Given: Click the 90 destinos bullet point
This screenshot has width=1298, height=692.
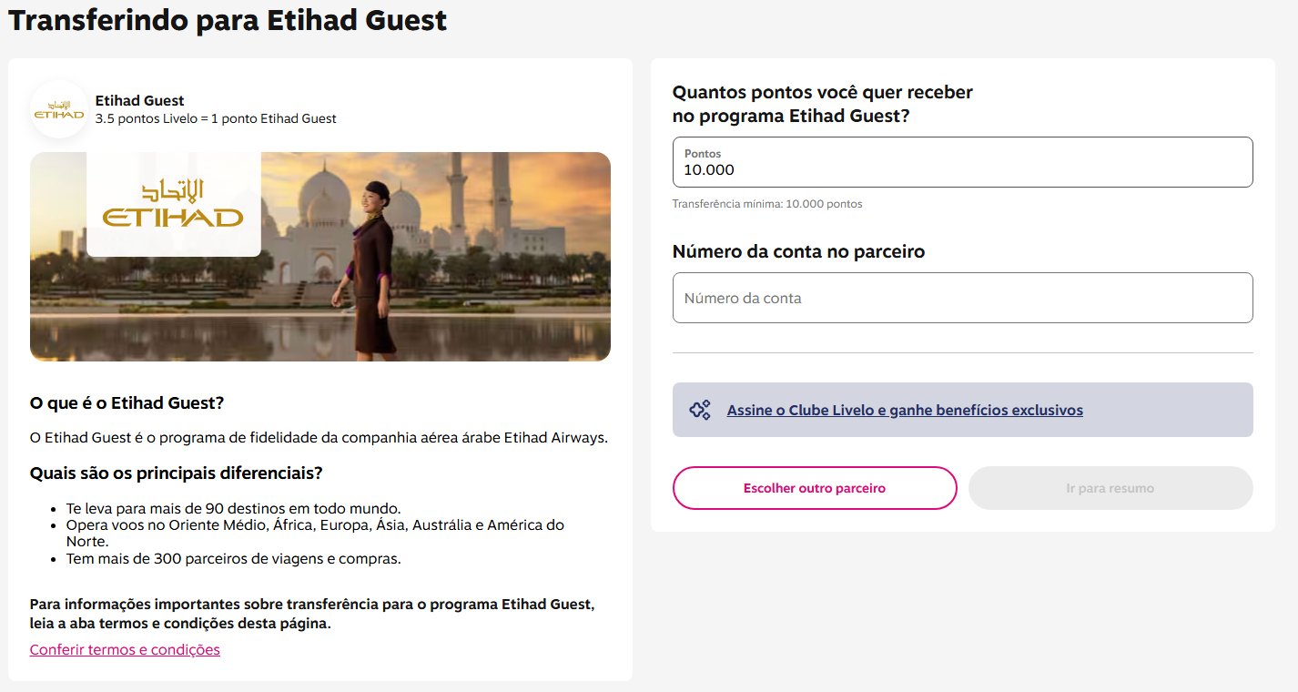Looking at the screenshot, I should [x=233, y=508].
